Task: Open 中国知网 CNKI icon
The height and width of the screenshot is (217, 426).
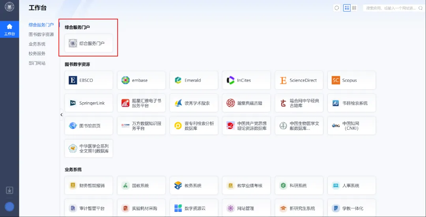Action: point(336,126)
